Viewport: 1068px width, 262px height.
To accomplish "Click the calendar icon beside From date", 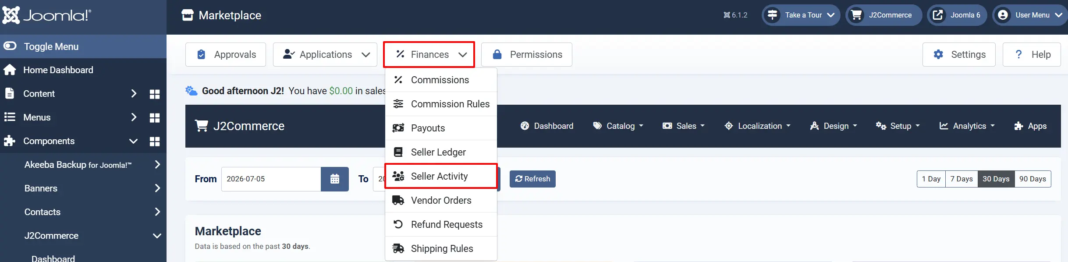I will coord(335,179).
